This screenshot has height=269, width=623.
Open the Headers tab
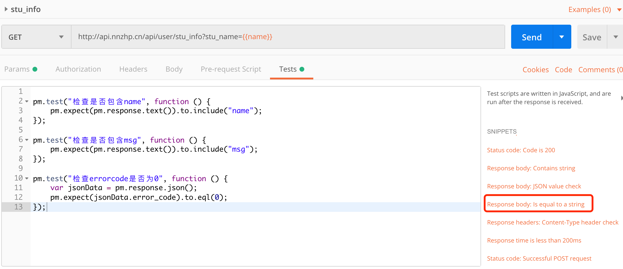click(133, 69)
